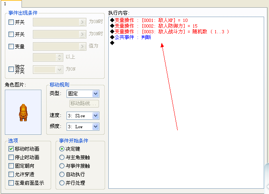This screenshot has width=269, height=194.
Task: Click the lion character graphic preview
Action: (23, 112)
